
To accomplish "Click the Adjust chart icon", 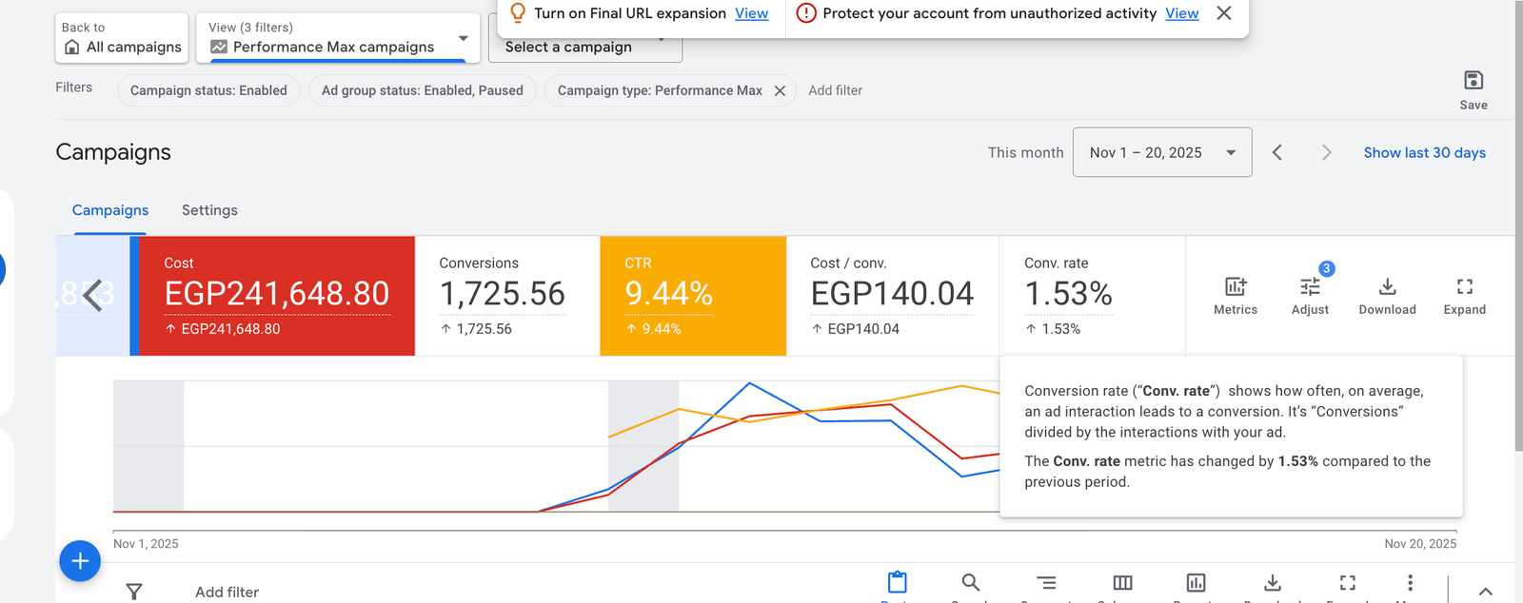I will pos(1310,287).
